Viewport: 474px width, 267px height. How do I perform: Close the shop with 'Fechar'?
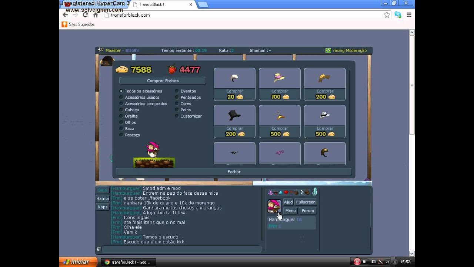(234, 172)
